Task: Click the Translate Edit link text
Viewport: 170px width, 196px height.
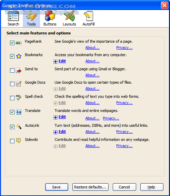Action: [x=62, y=117]
